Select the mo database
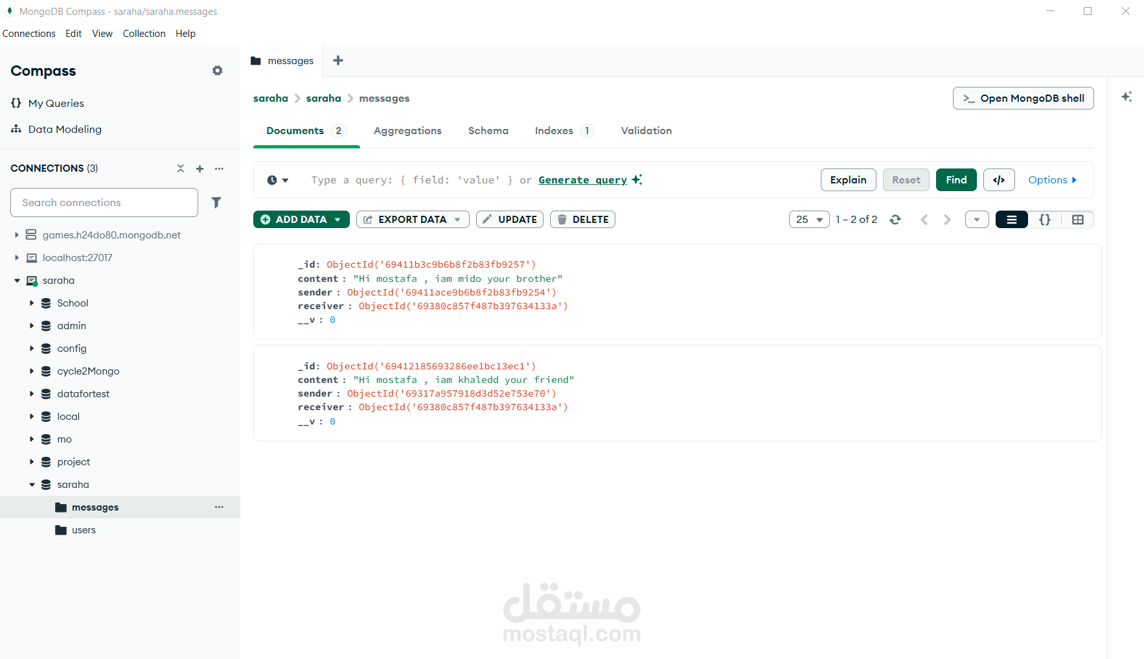 click(x=64, y=439)
